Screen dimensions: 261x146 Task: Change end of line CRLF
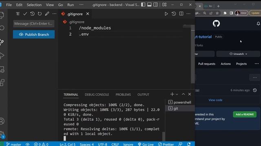tap(115, 144)
